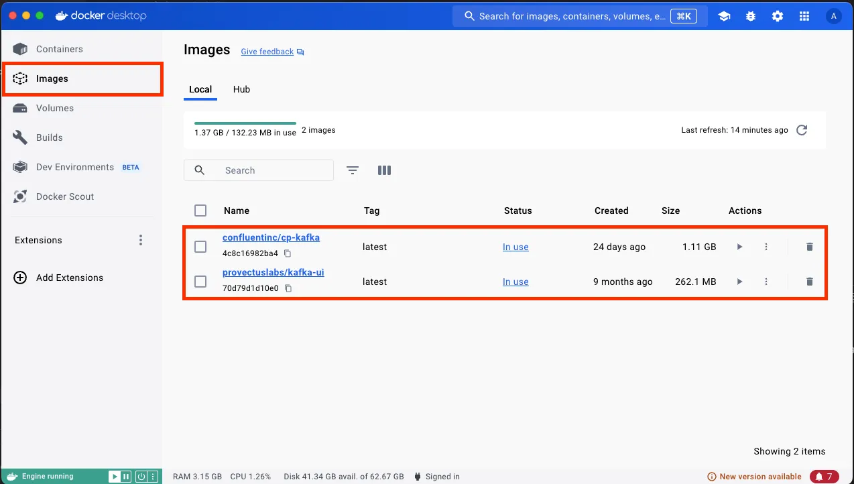
Task: Open Docker Scout in sidebar
Action: coord(65,196)
